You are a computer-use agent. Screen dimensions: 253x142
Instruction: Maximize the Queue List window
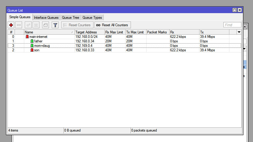(234, 10)
